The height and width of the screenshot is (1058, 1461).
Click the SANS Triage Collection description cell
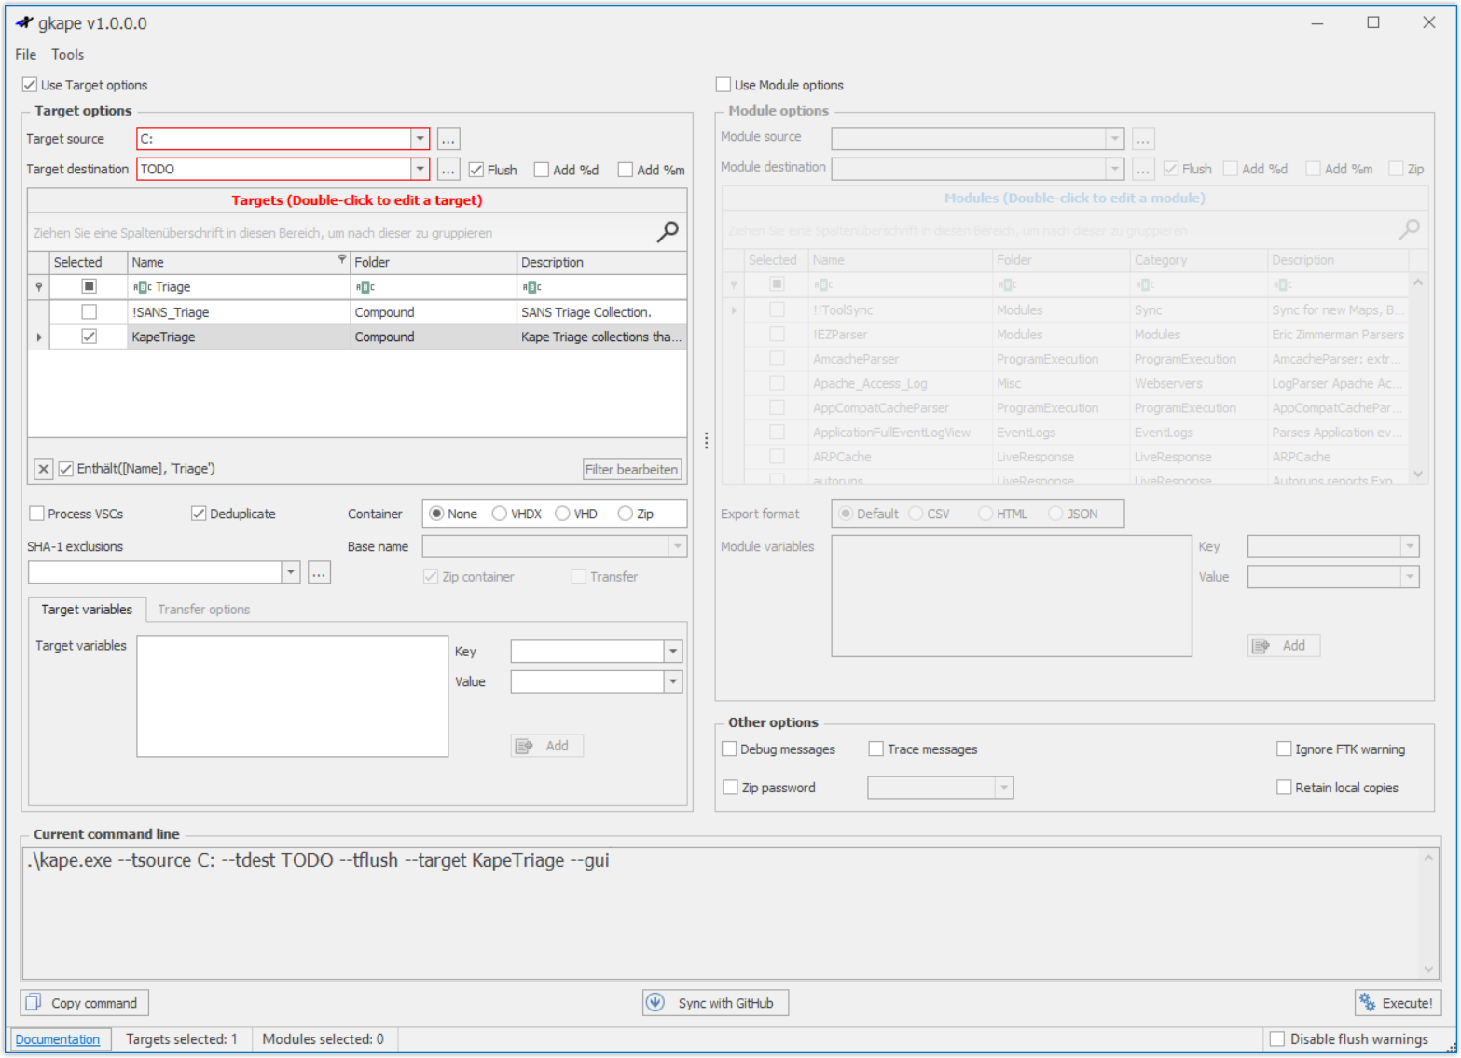pyautogui.click(x=601, y=312)
